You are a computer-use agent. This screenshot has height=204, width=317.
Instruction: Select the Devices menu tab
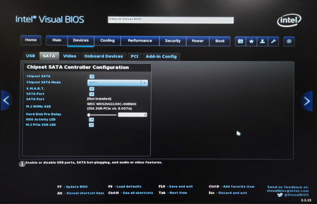tap(81, 40)
